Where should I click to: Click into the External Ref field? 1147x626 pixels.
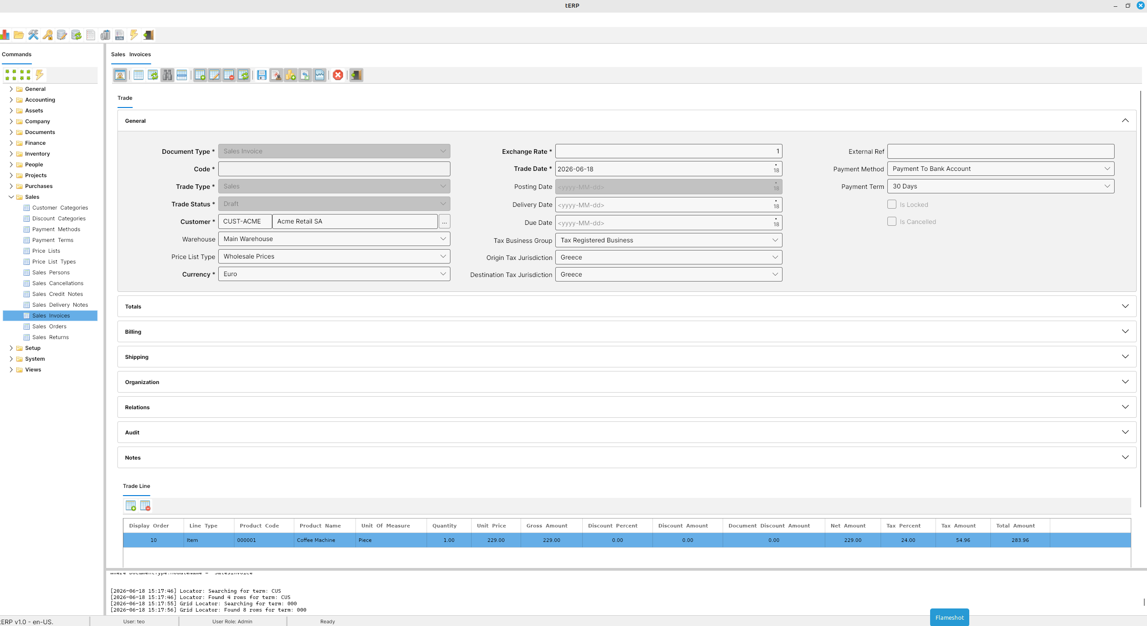tap(1001, 151)
